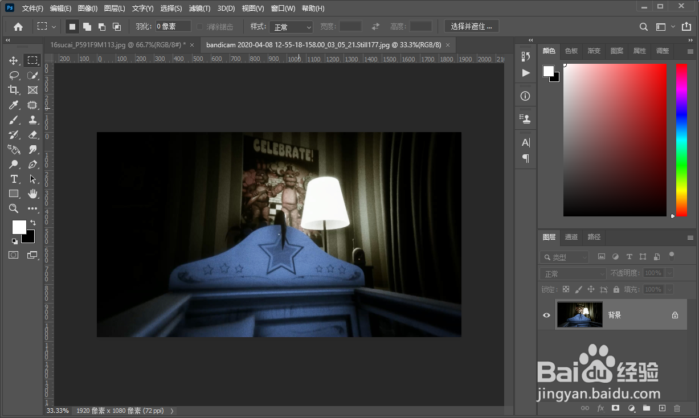Open the layer filter 类型 dropdown

point(565,257)
